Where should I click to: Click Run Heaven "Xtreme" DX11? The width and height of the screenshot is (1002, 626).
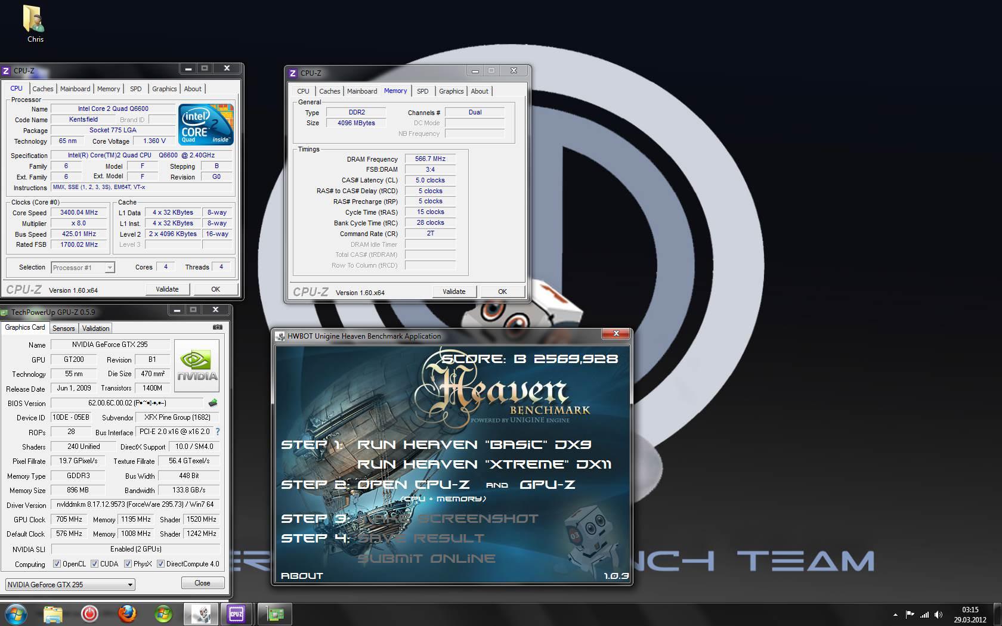[484, 464]
